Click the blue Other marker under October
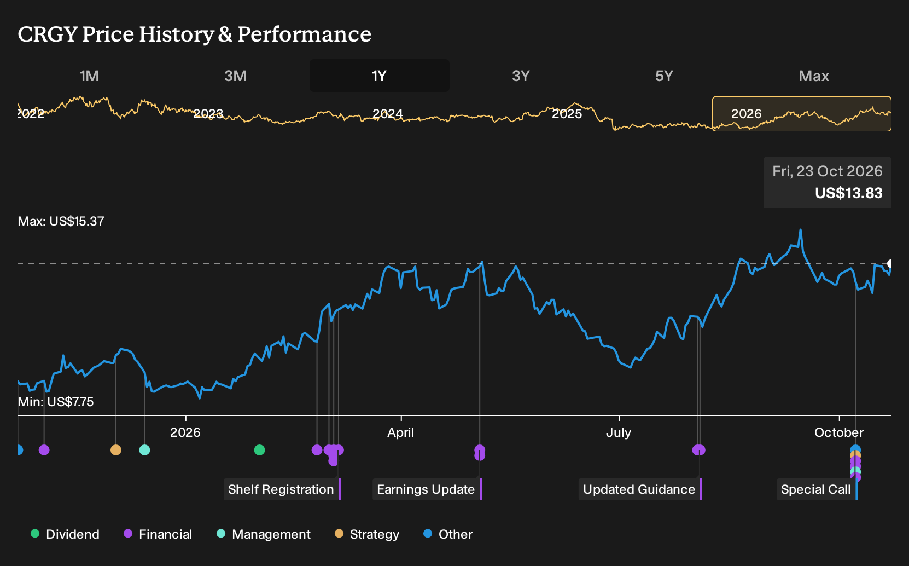The width and height of the screenshot is (909, 566). pos(855,449)
